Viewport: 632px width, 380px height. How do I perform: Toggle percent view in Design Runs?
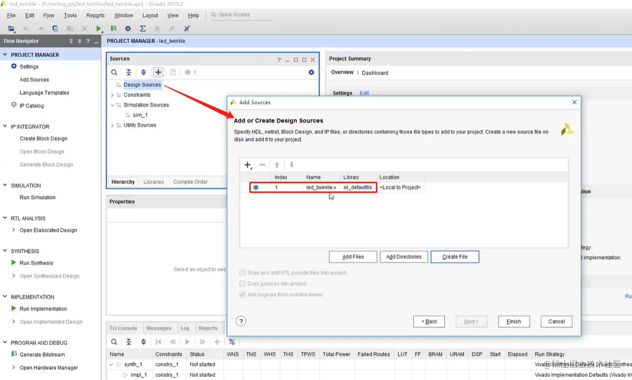tap(232, 342)
